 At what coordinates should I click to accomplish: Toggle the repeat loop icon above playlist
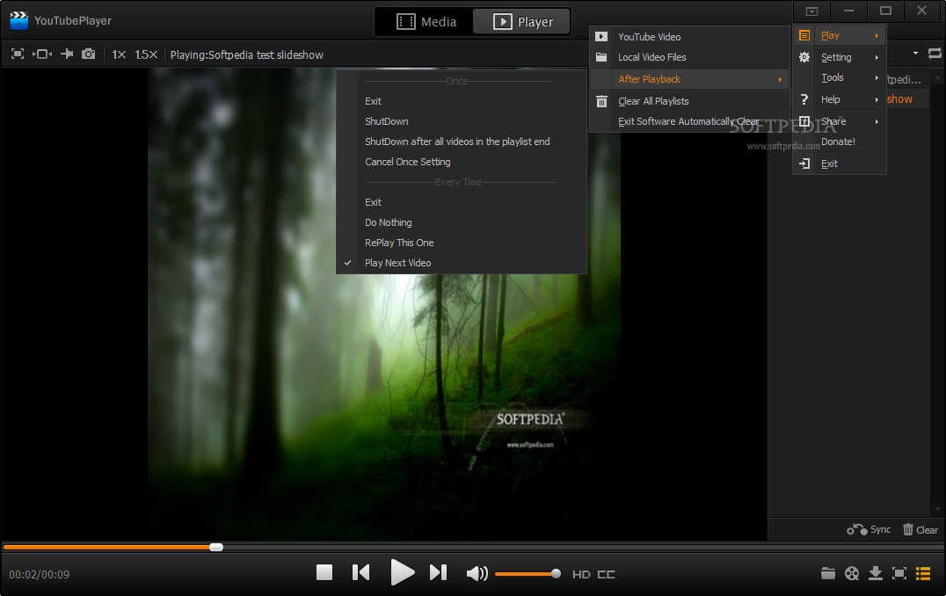click(935, 54)
